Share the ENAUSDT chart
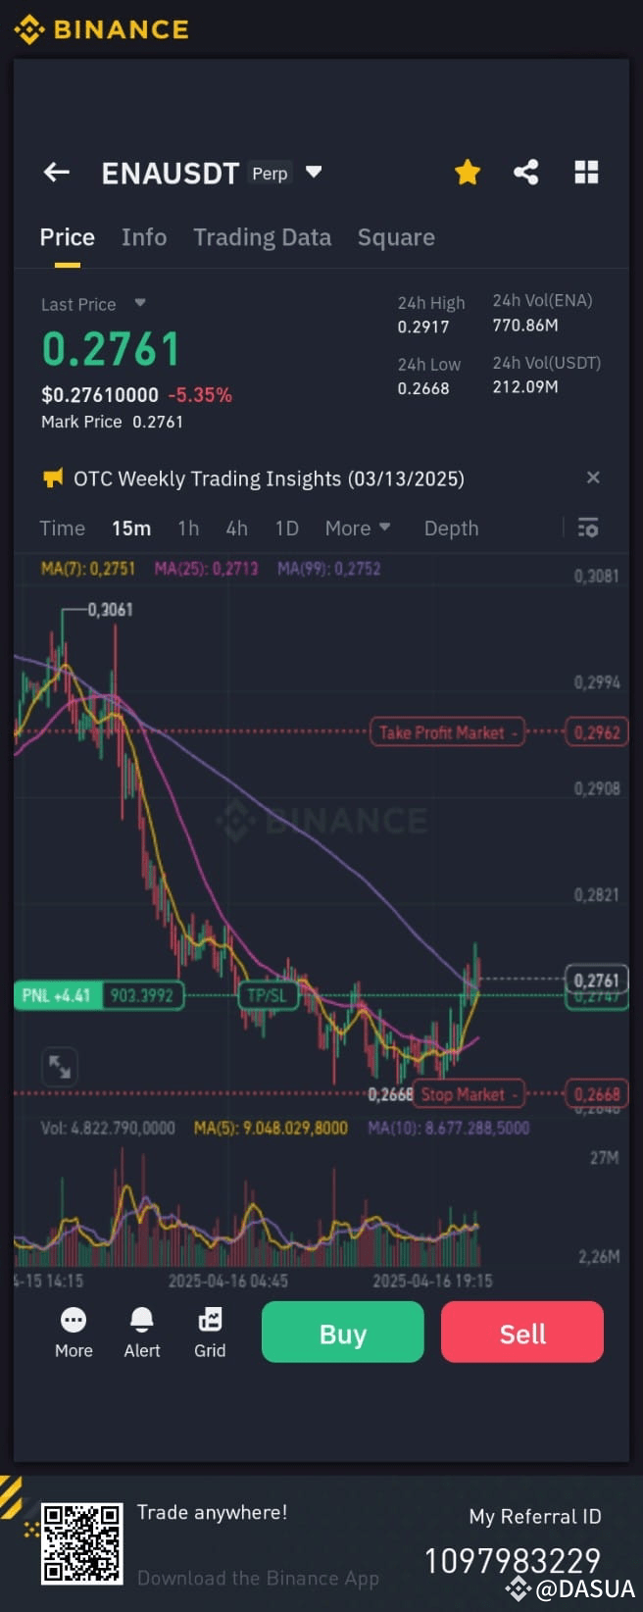The width and height of the screenshot is (643, 1612). tap(526, 173)
